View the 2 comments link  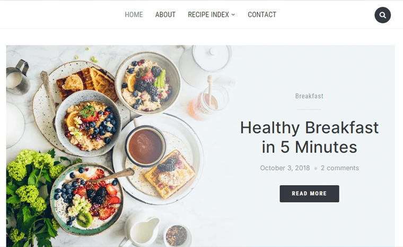pos(339,168)
